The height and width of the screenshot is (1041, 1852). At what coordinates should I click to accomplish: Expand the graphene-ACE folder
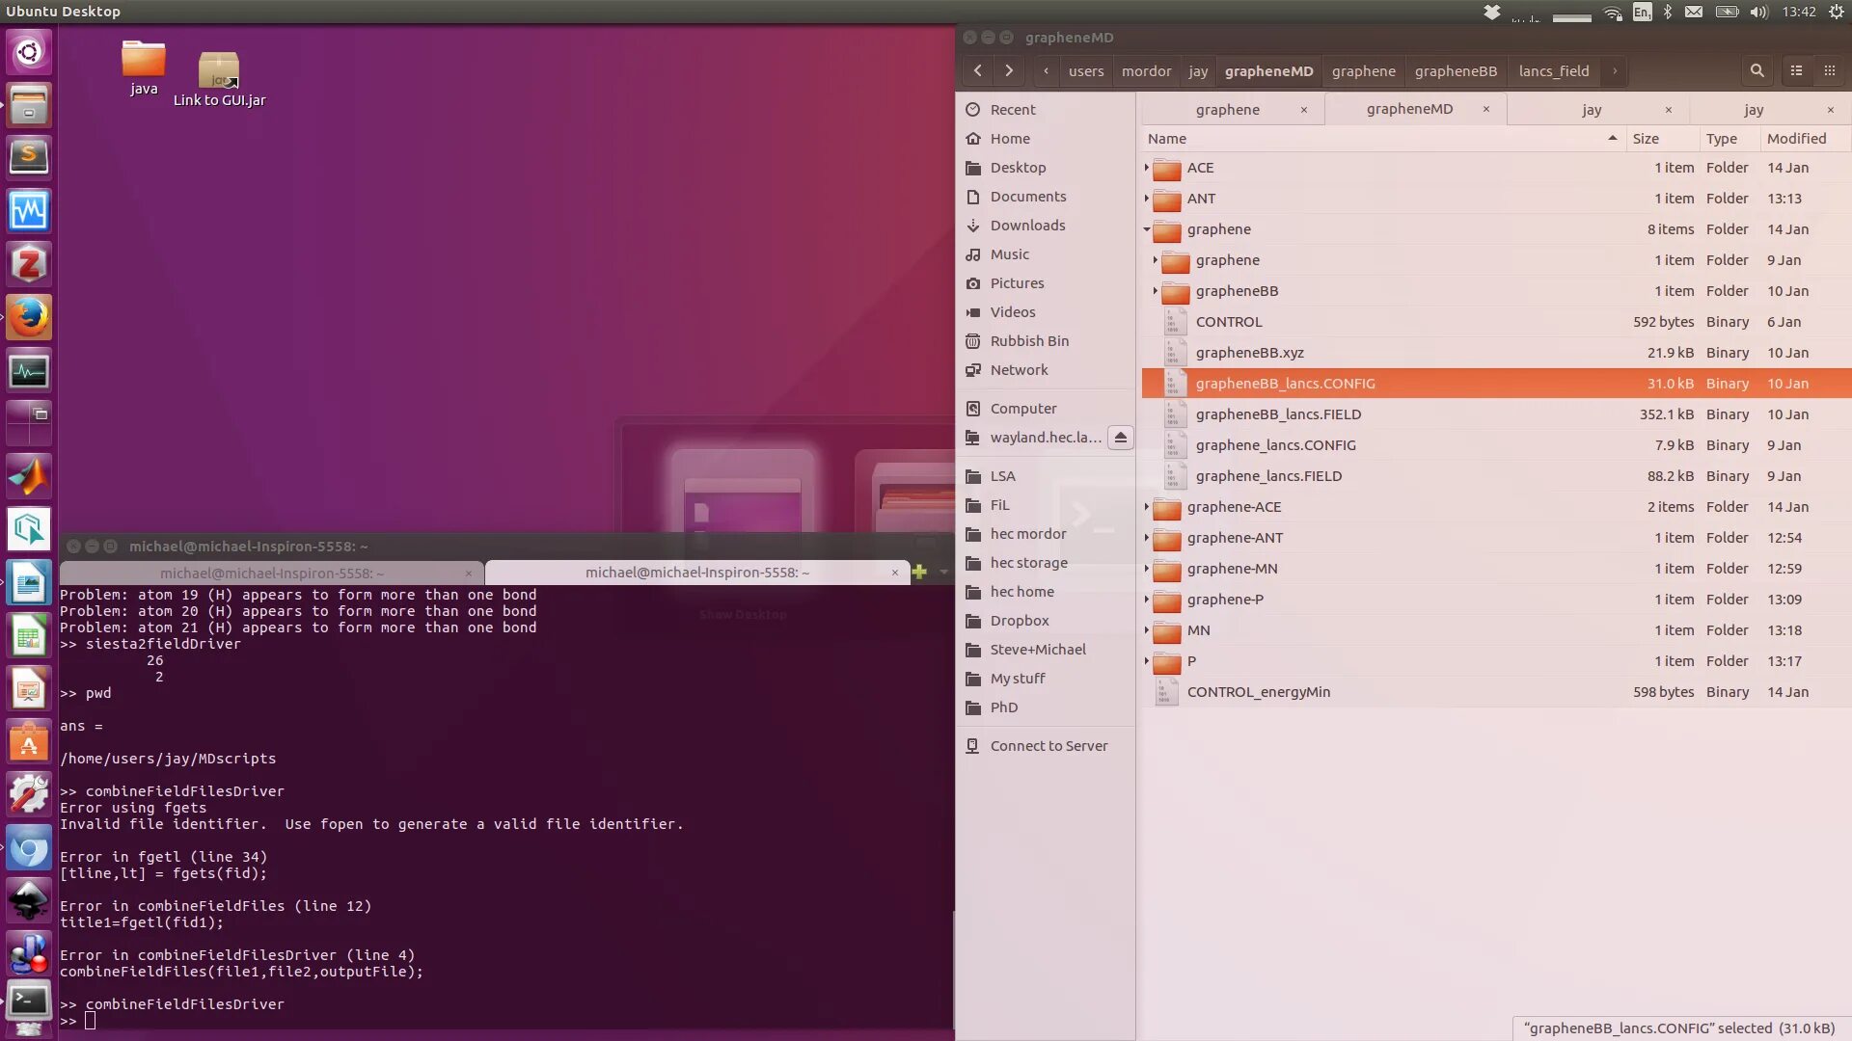pos(1147,507)
